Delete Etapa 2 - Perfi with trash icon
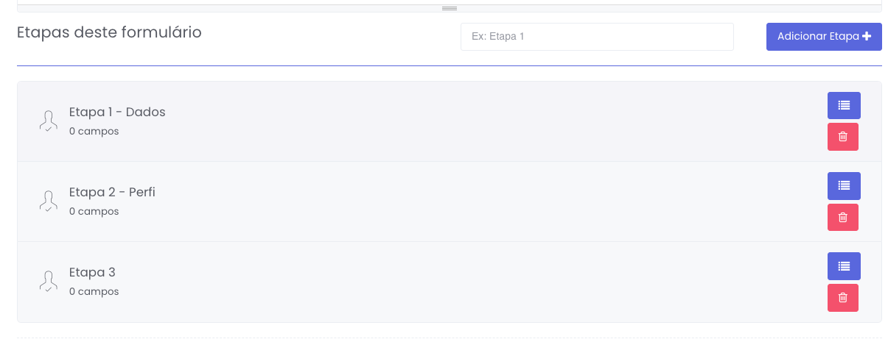Screen dimensions: 888x339 (843, 218)
